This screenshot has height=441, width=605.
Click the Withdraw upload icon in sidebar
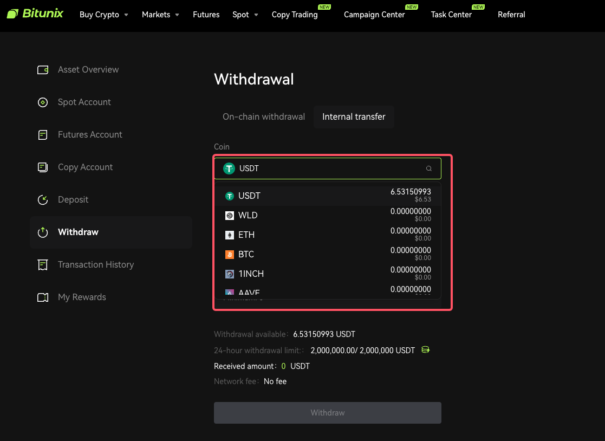(42, 232)
